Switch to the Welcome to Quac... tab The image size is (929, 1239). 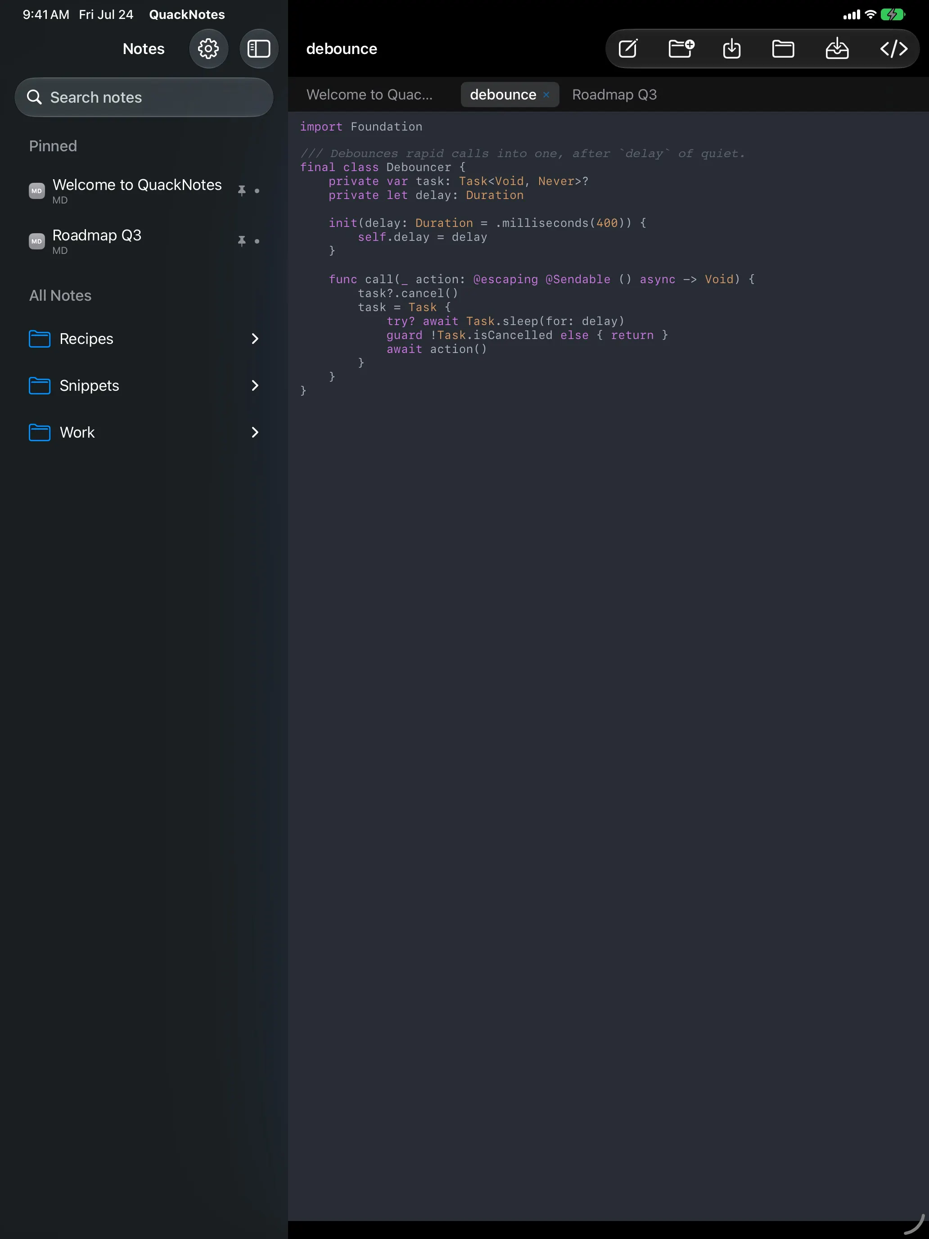pyautogui.click(x=370, y=95)
